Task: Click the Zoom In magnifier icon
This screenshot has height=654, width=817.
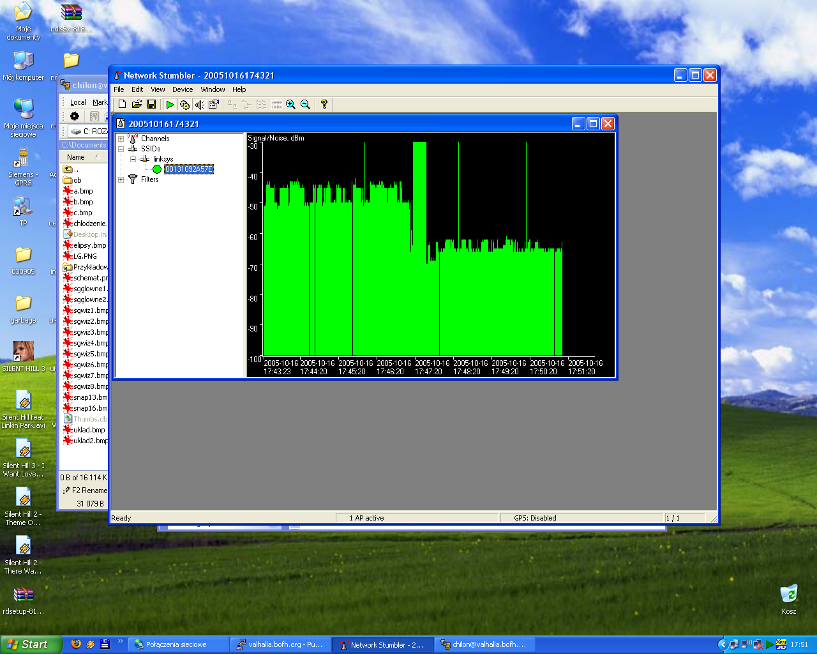Action: click(x=291, y=105)
